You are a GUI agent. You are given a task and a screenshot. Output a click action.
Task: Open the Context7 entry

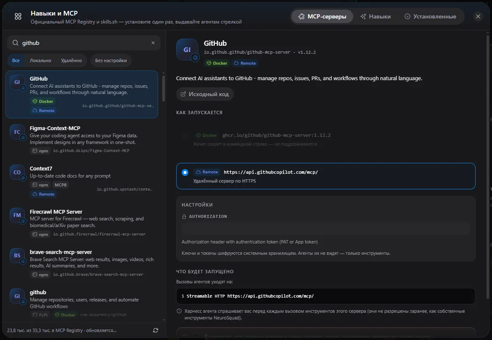click(82, 181)
